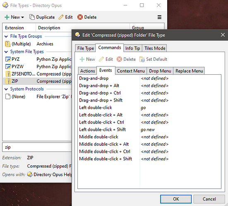
Task: Open the Actions sub-tab
Action: point(87,71)
